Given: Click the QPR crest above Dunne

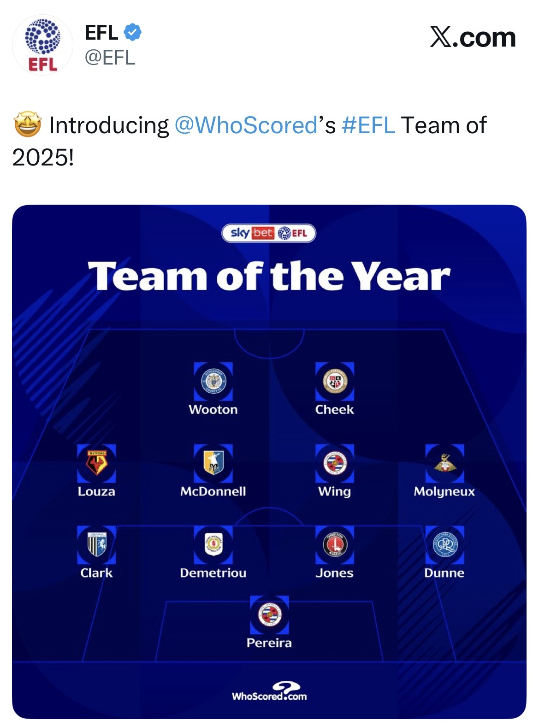Looking at the screenshot, I should tap(444, 545).
